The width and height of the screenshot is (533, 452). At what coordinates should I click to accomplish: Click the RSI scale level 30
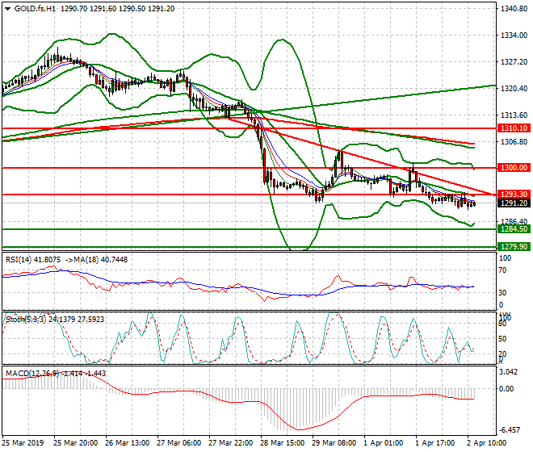click(x=502, y=293)
